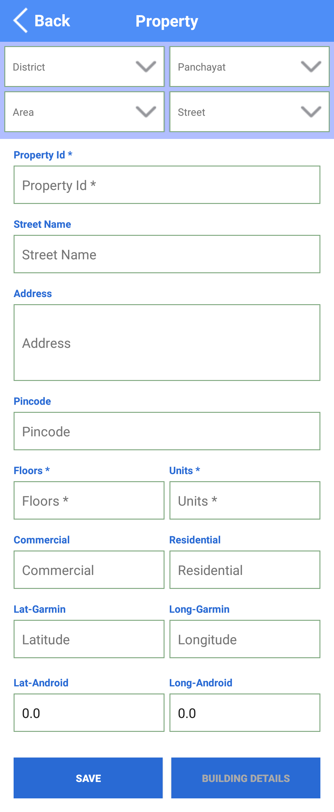Screen dimensions: 334x812
Task: Click the Long-Garmin Longitude field
Action: point(245,639)
